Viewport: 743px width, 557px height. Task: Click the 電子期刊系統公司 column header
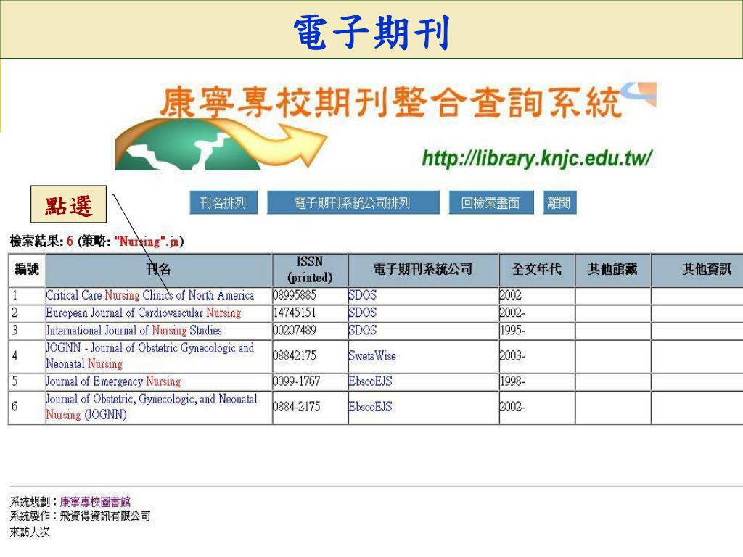[x=423, y=270]
